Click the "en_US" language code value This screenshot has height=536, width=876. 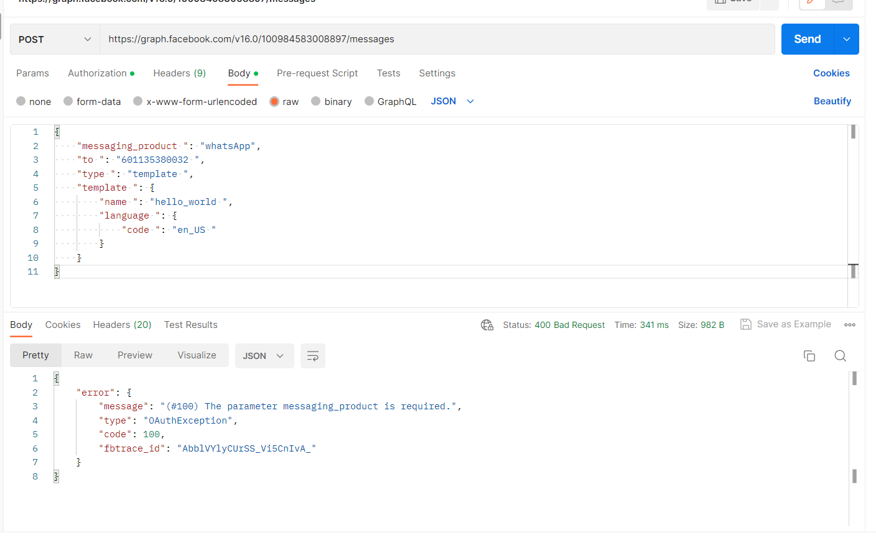pos(194,230)
